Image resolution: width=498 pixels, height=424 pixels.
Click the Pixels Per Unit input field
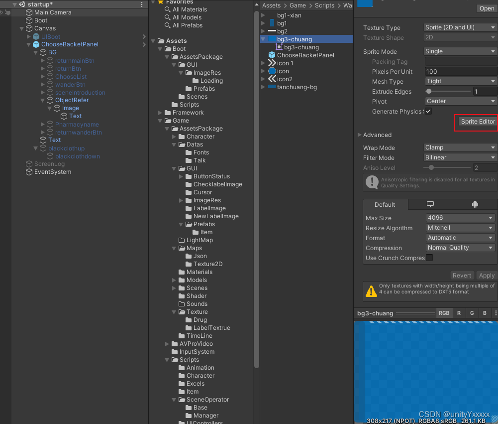(x=459, y=71)
